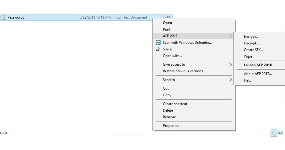
Task: Choose Open from the context menu
Action: point(194,23)
